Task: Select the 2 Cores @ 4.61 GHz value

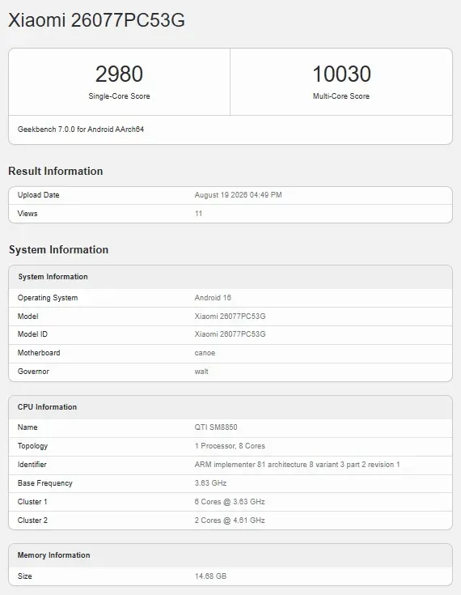Action: tap(230, 521)
